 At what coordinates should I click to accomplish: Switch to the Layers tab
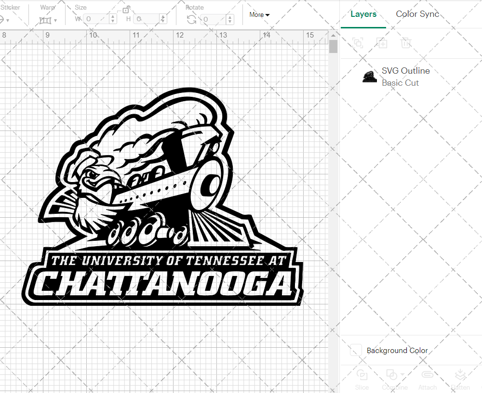click(x=363, y=14)
